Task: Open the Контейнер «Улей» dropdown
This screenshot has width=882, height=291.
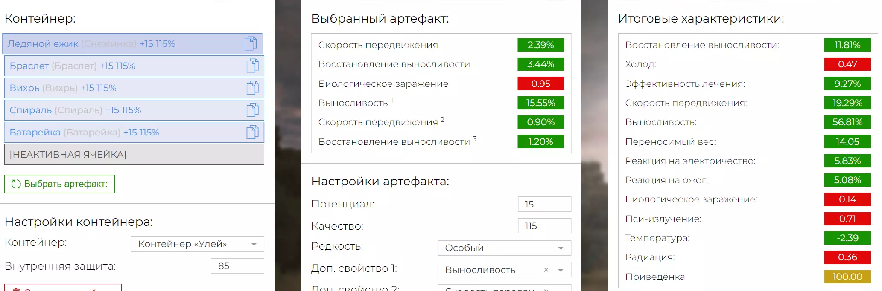Action: (x=254, y=244)
